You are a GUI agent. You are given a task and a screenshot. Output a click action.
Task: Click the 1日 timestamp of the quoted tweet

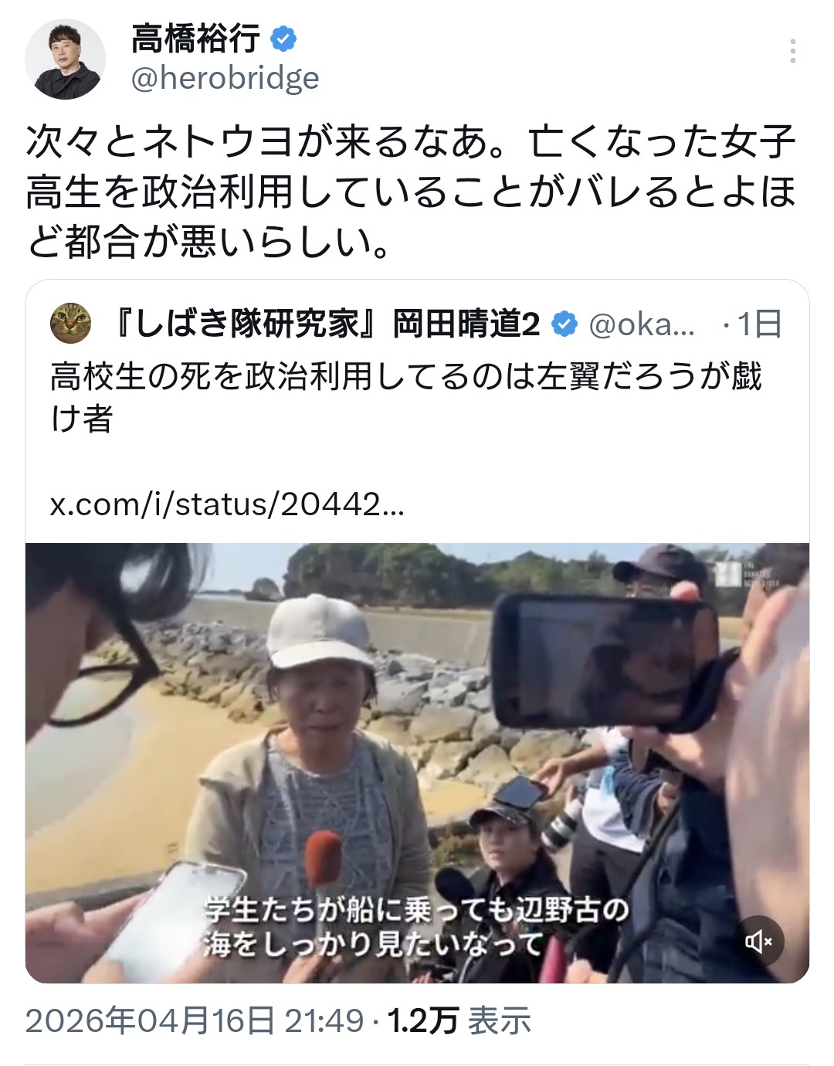[x=759, y=324]
